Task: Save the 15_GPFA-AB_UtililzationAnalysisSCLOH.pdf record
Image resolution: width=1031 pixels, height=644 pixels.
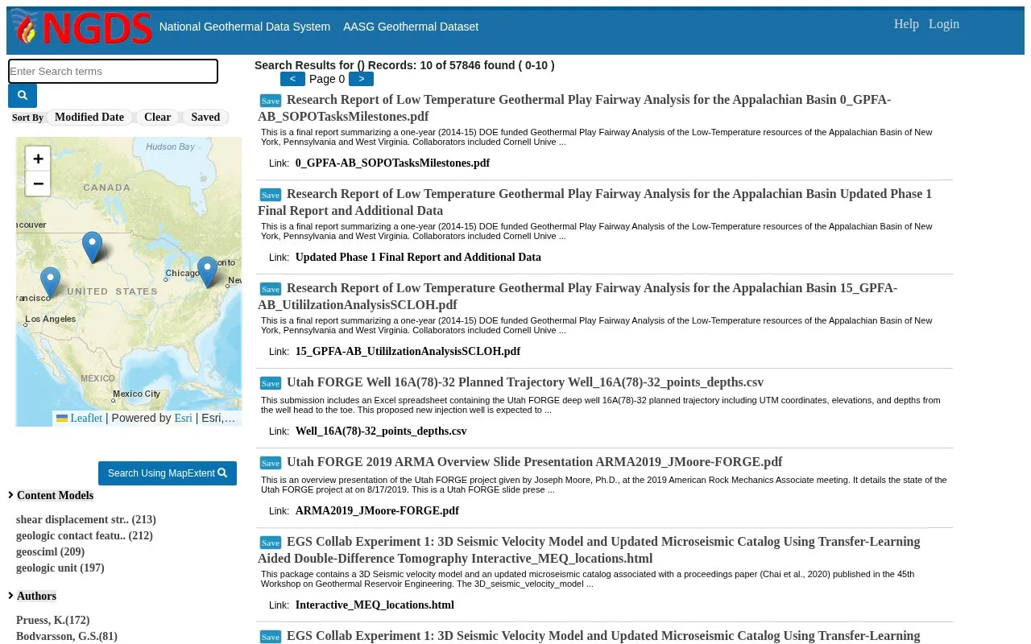Action: [x=271, y=289]
